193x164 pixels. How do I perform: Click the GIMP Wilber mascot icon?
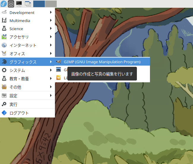[58, 61]
